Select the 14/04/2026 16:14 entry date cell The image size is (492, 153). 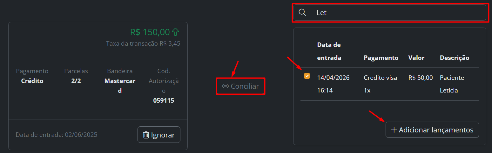[x=333, y=84]
